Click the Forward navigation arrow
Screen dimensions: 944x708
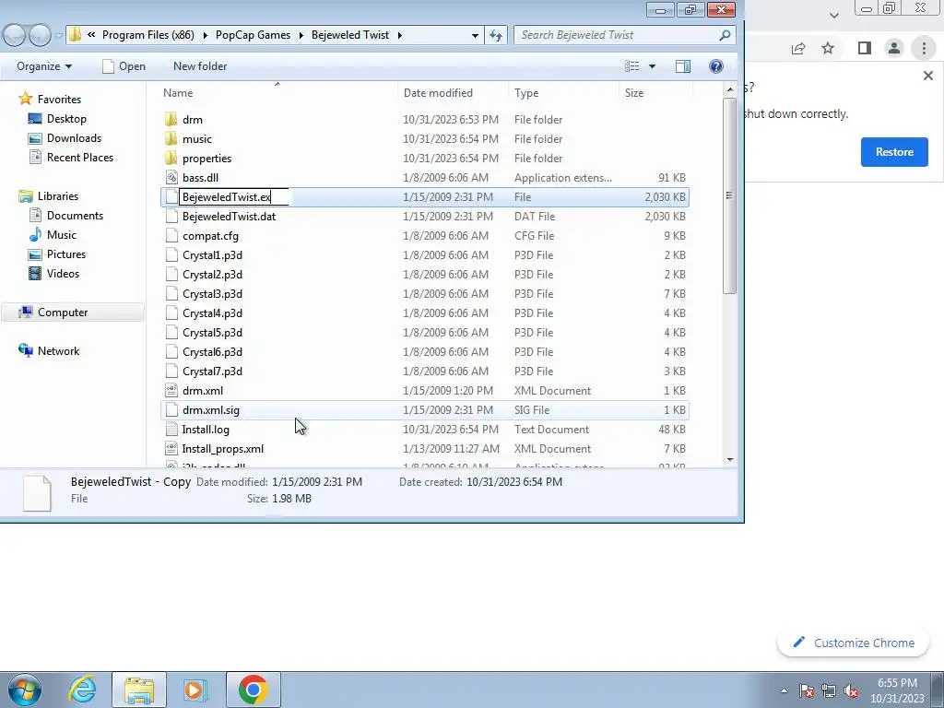40,36
